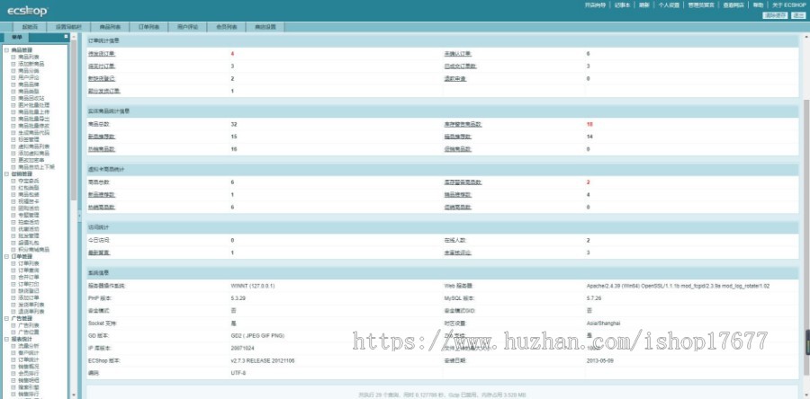Click the icon beside 商品批量导出
The width and height of the screenshot is (810, 399).
coord(13,119)
